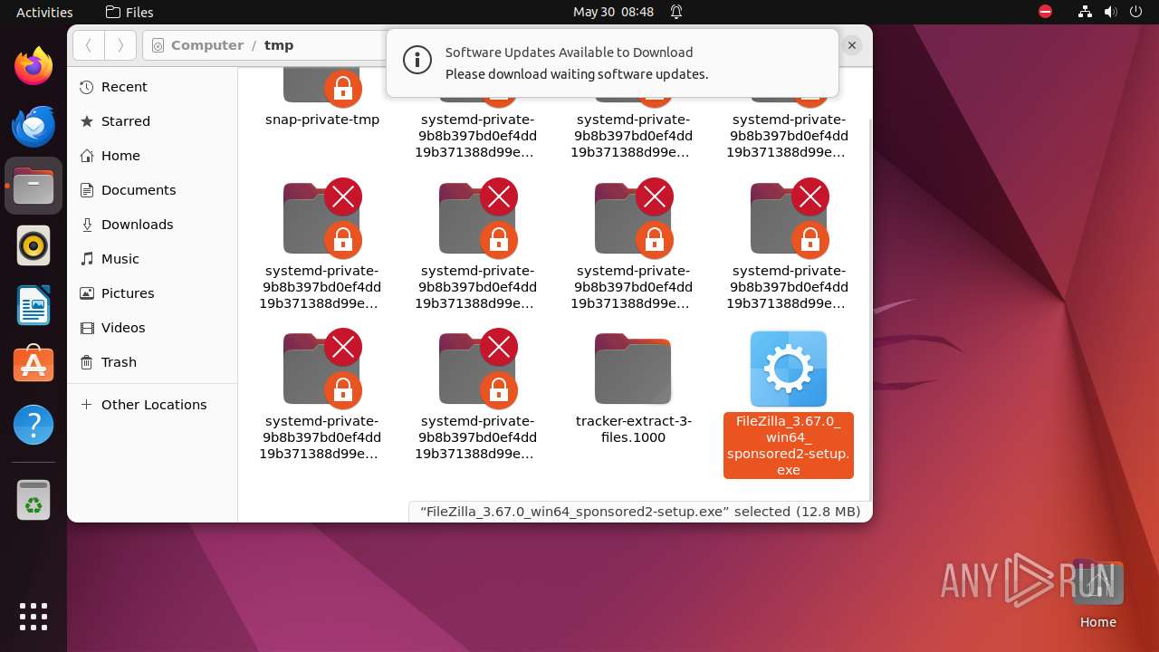Open Videos in the sidebar
The width and height of the screenshot is (1159, 652).
coord(152,328)
